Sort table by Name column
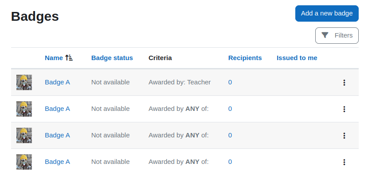Viewport: 368px width, 186px height. click(x=54, y=58)
